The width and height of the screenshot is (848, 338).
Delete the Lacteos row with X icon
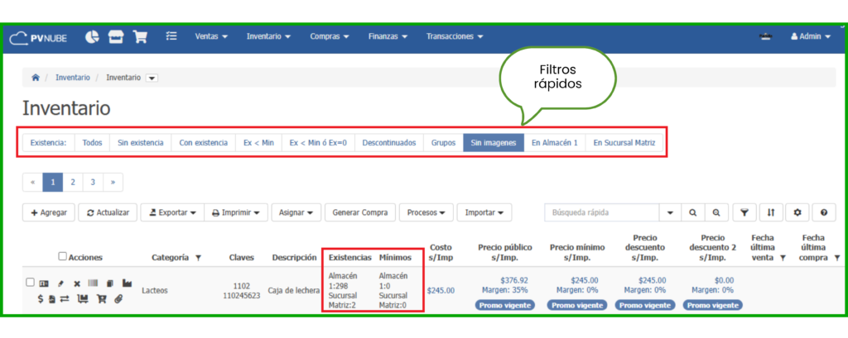pos(77,283)
